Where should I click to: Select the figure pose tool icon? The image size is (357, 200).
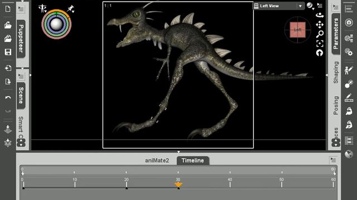click(x=349, y=70)
